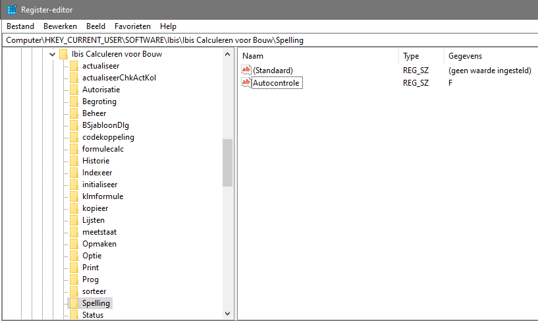Click the actualiseer folder icon
Screen dimensions: 538x321
74,66
